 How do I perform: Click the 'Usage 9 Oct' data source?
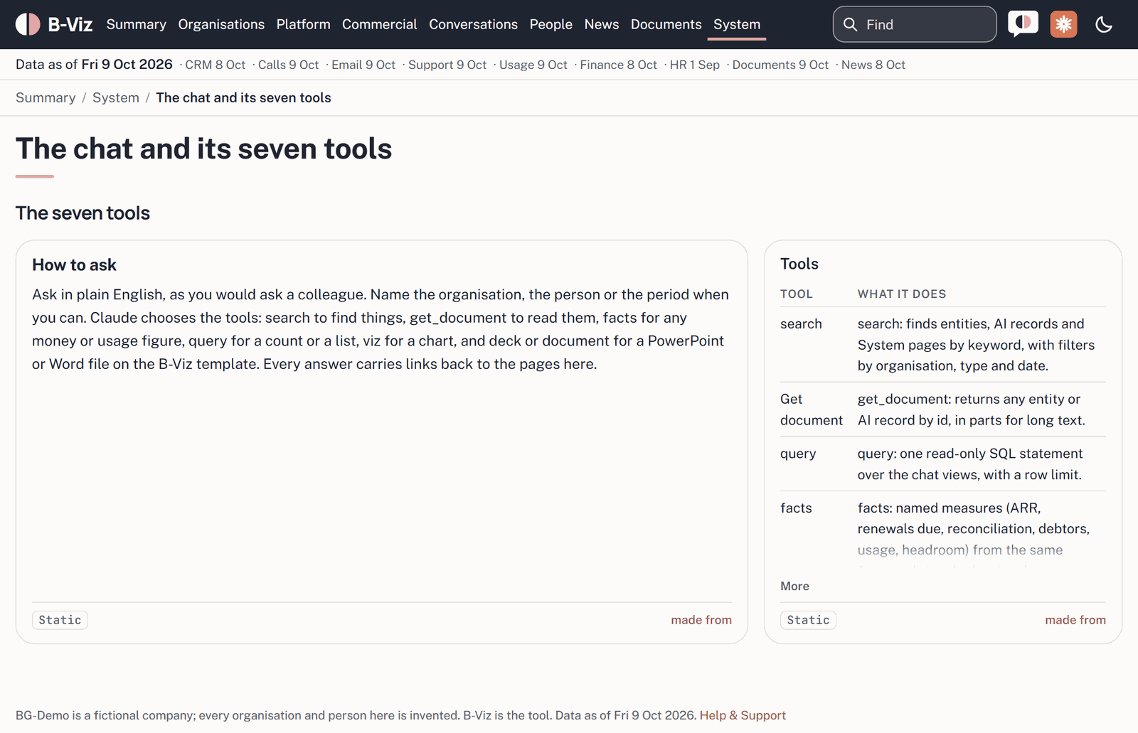[533, 65]
